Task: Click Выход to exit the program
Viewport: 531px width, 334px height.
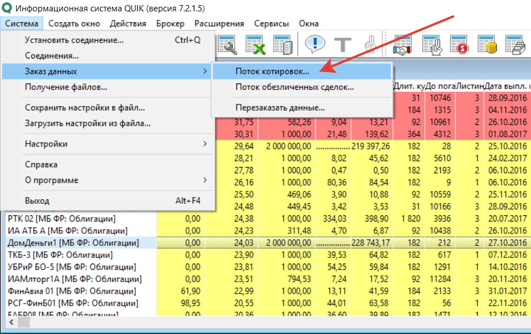Action: (37, 201)
